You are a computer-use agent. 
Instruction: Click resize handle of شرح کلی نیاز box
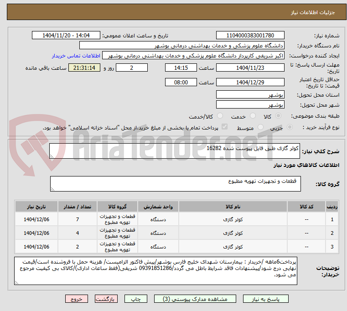tap(52, 156)
